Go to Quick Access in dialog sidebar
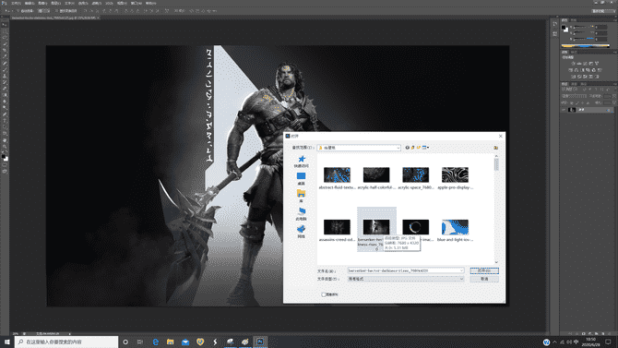Image resolution: width=618 pixels, height=348 pixels. [302, 162]
